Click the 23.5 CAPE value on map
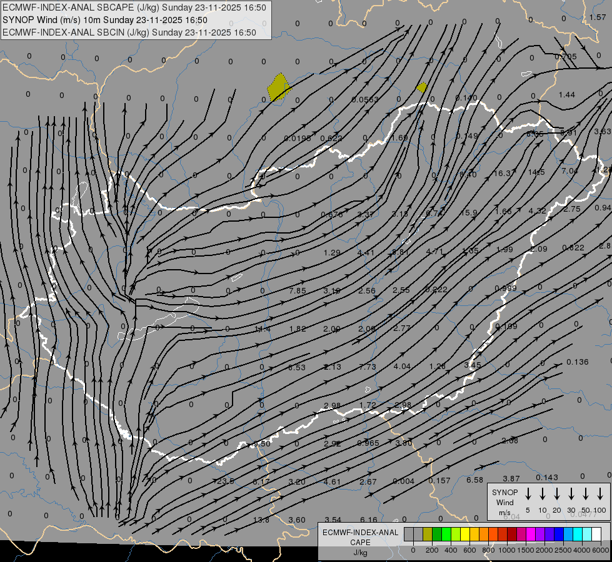612x562 pixels. (226, 481)
